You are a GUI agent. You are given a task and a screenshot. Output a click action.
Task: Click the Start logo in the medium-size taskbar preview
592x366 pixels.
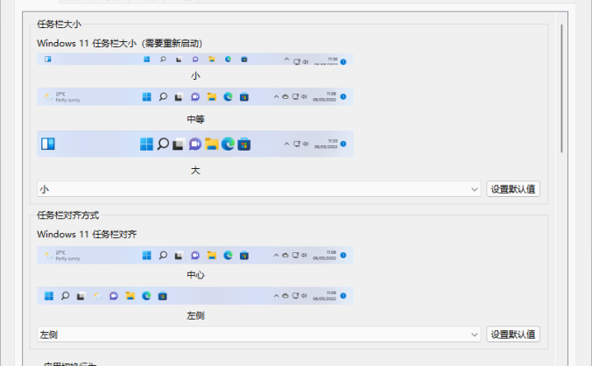click(146, 97)
